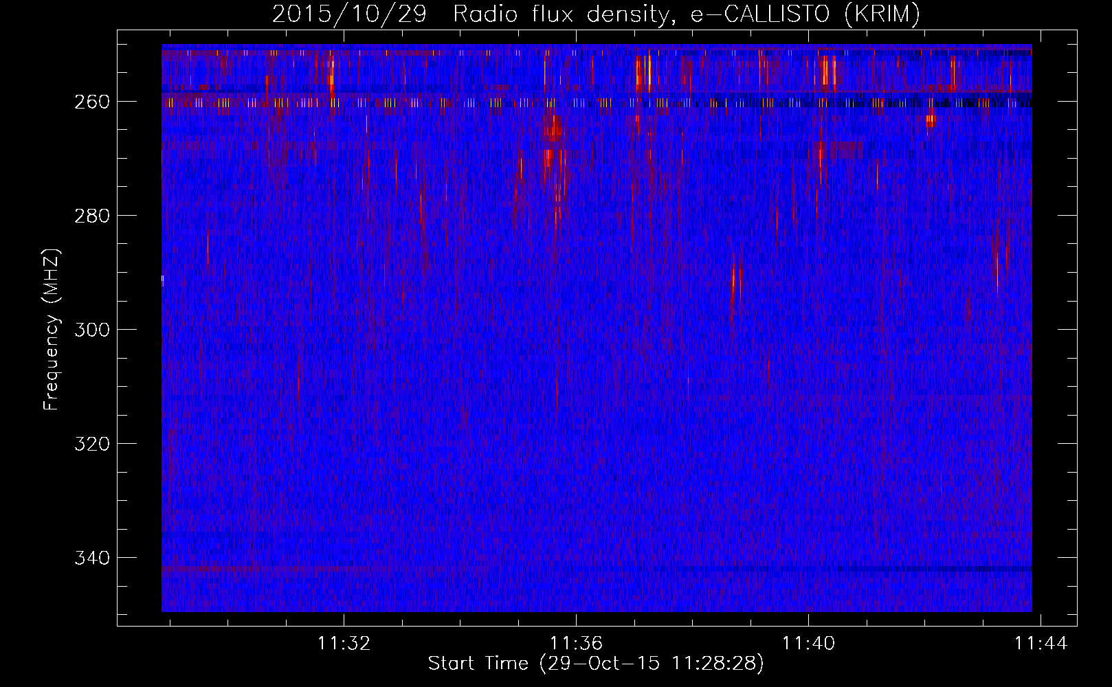The width and height of the screenshot is (1112, 687).
Task: Click the 11:32 time tick label
Action: pos(344,643)
